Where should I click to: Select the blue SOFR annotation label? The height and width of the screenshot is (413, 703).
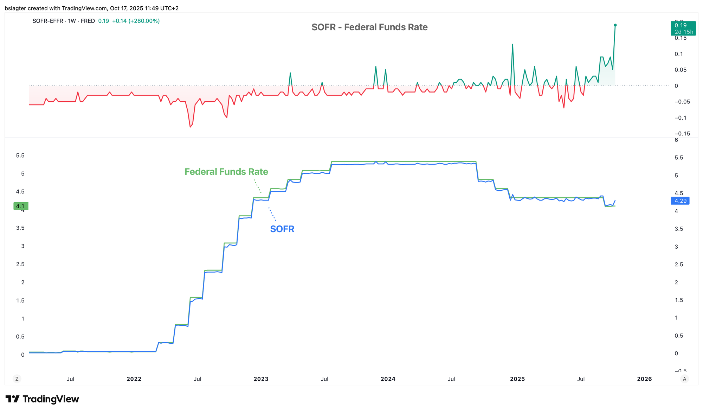[282, 229]
